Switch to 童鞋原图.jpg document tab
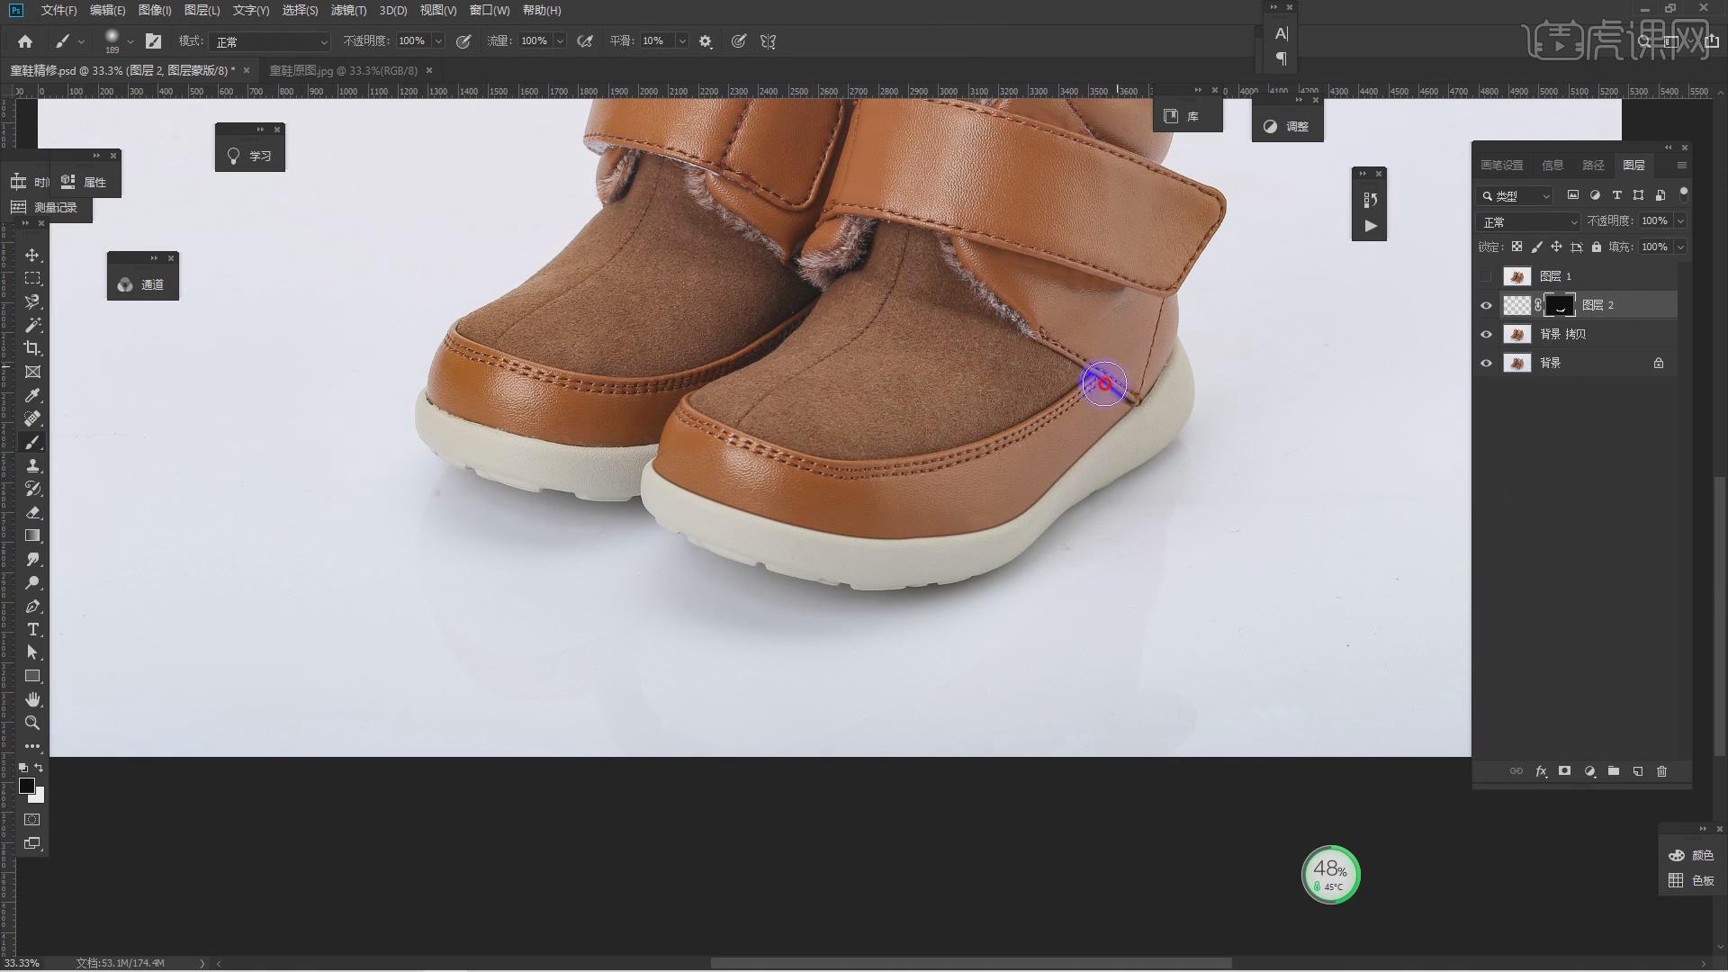Image resolution: width=1728 pixels, height=972 pixels. (x=344, y=70)
